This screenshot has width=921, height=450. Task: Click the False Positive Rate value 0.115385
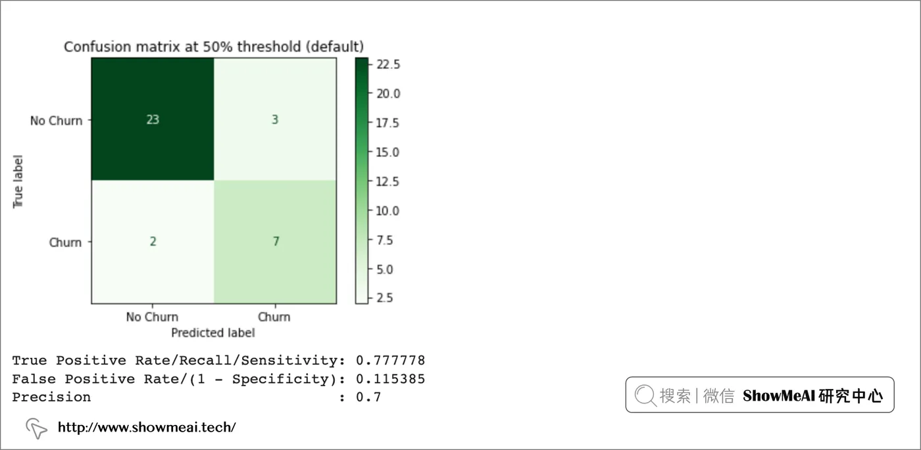tap(390, 379)
